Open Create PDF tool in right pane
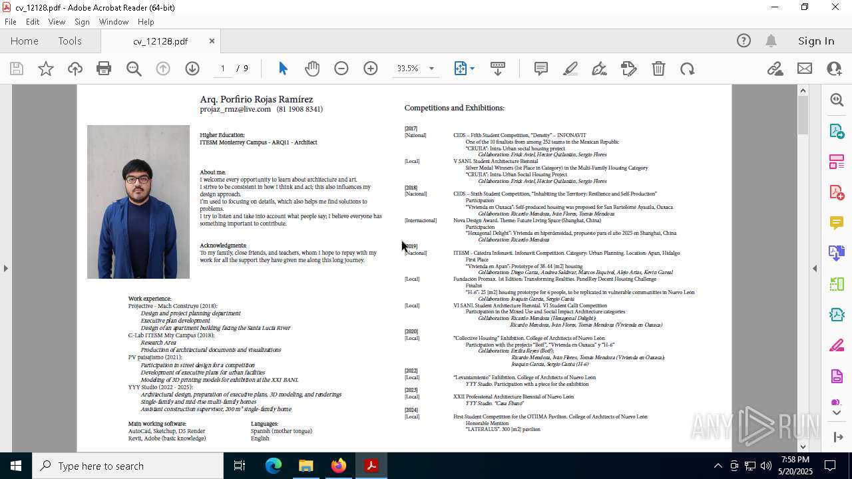The image size is (852, 479). click(x=837, y=192)
